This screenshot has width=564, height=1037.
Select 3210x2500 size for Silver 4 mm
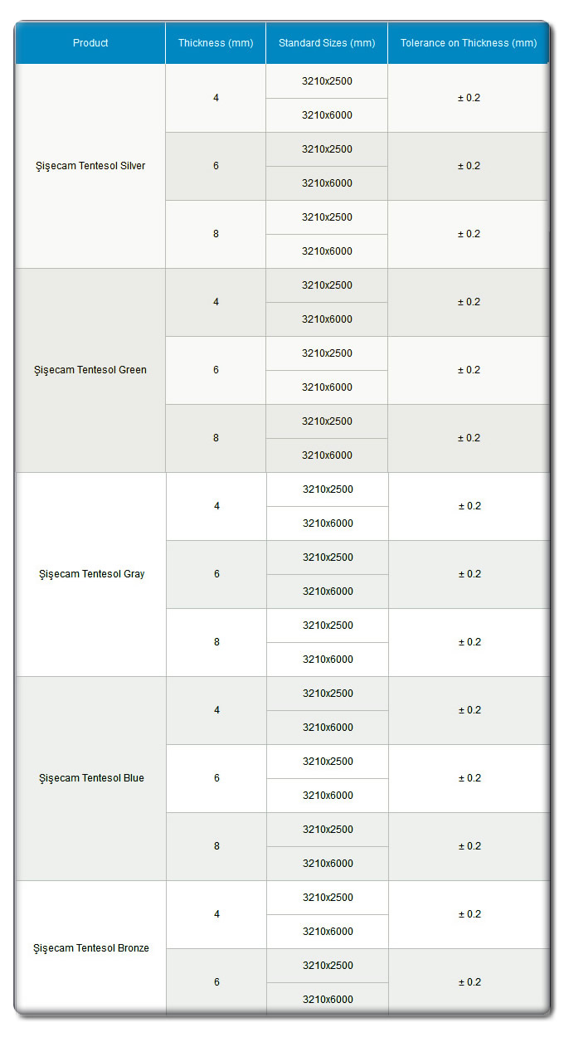coord(327,81)
